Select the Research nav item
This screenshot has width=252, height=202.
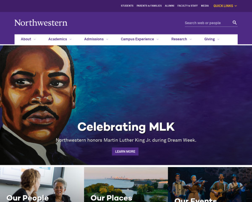179,39
